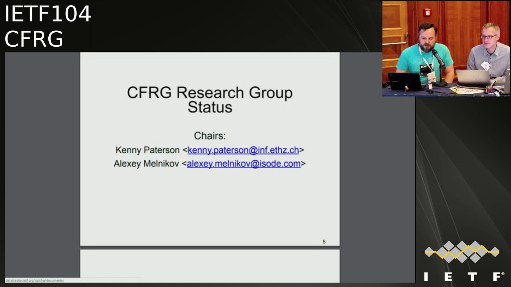Click the "Chairs:" heading on the slide
The height and width of the screenshot is (287, 511).
coord(210,136)
